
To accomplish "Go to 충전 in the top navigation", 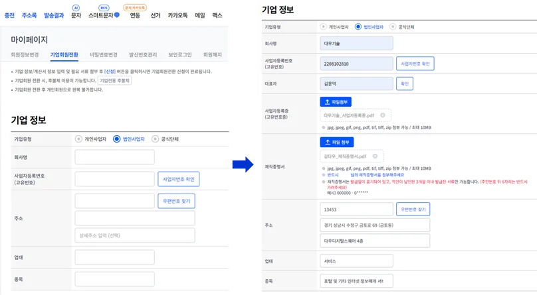I will click(9, 14).
